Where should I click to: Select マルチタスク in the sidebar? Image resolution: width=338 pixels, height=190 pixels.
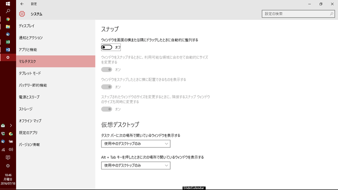click(x=56, y=61)
